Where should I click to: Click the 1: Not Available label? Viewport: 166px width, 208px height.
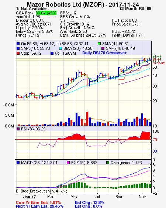[31, 8]
